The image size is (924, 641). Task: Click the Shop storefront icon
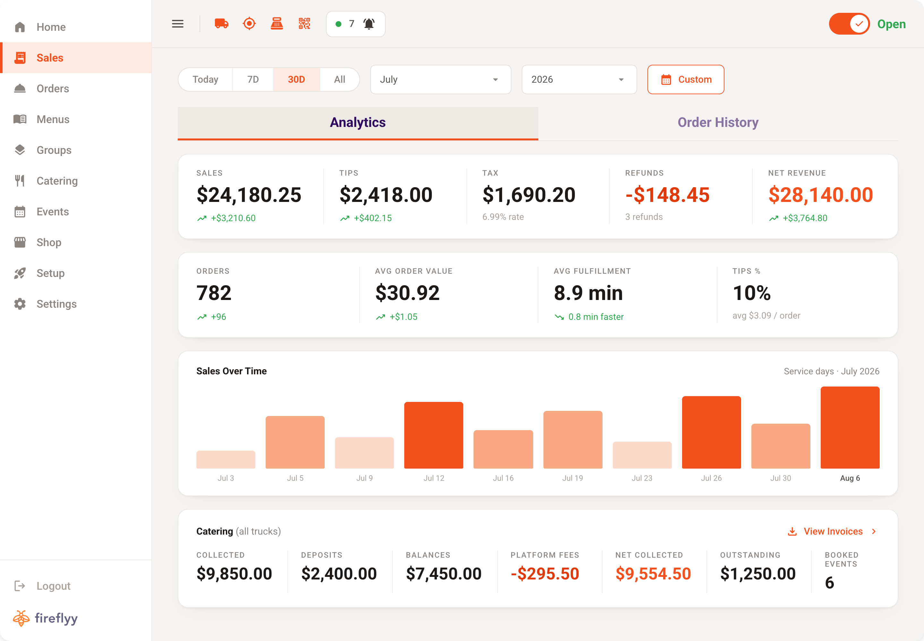(20, 242)
